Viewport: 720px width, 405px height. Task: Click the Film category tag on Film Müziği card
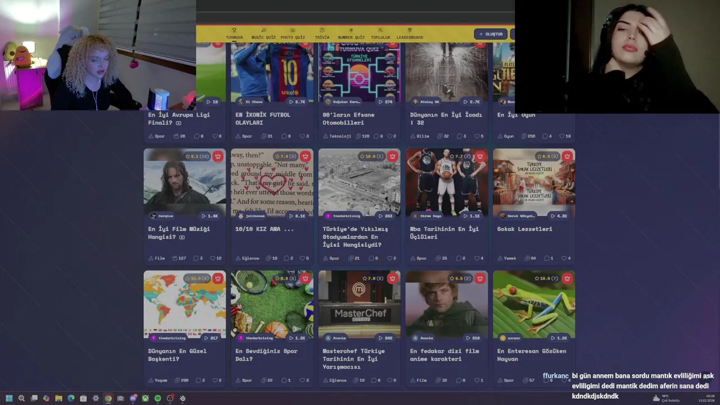pos(157,258)
